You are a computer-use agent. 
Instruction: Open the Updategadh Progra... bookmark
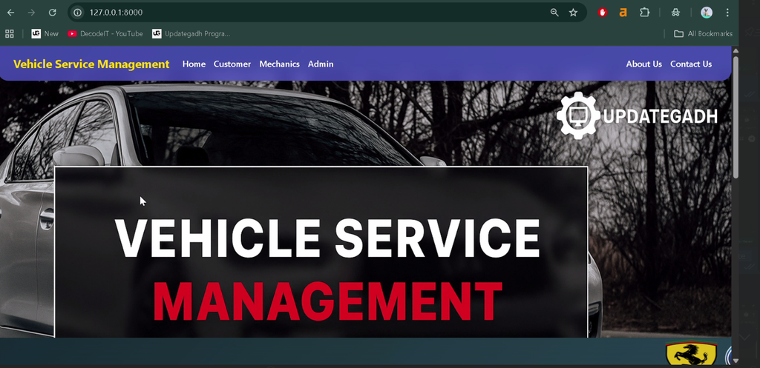(191, 34)
